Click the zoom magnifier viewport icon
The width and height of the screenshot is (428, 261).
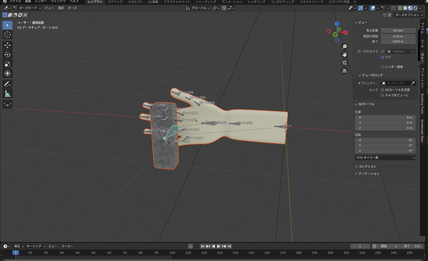pos(345,47)
